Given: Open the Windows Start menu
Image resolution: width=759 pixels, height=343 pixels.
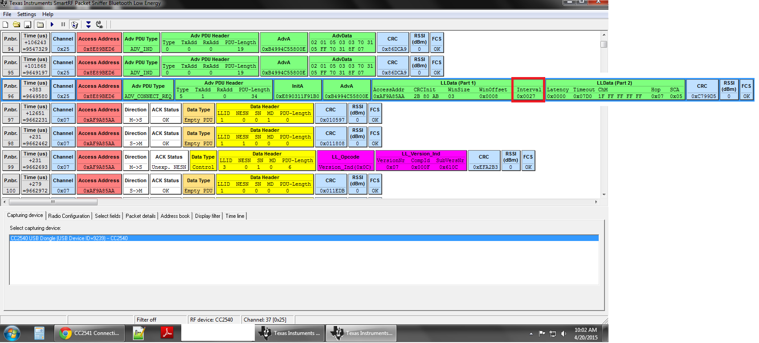Looking at the screenshot, I should (x=12, y=333).
